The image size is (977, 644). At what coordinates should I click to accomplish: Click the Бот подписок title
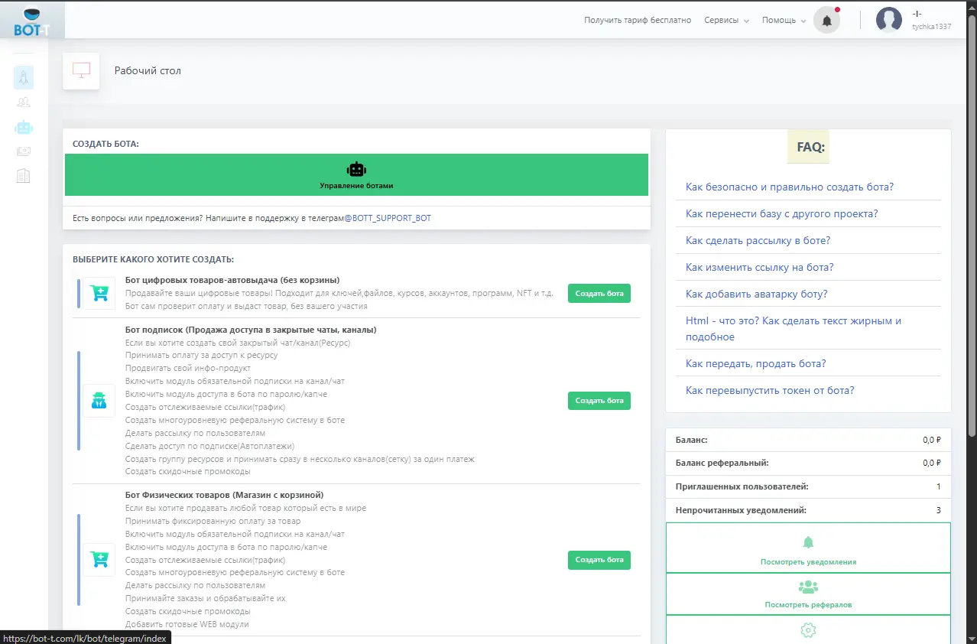tap(251, 330)
